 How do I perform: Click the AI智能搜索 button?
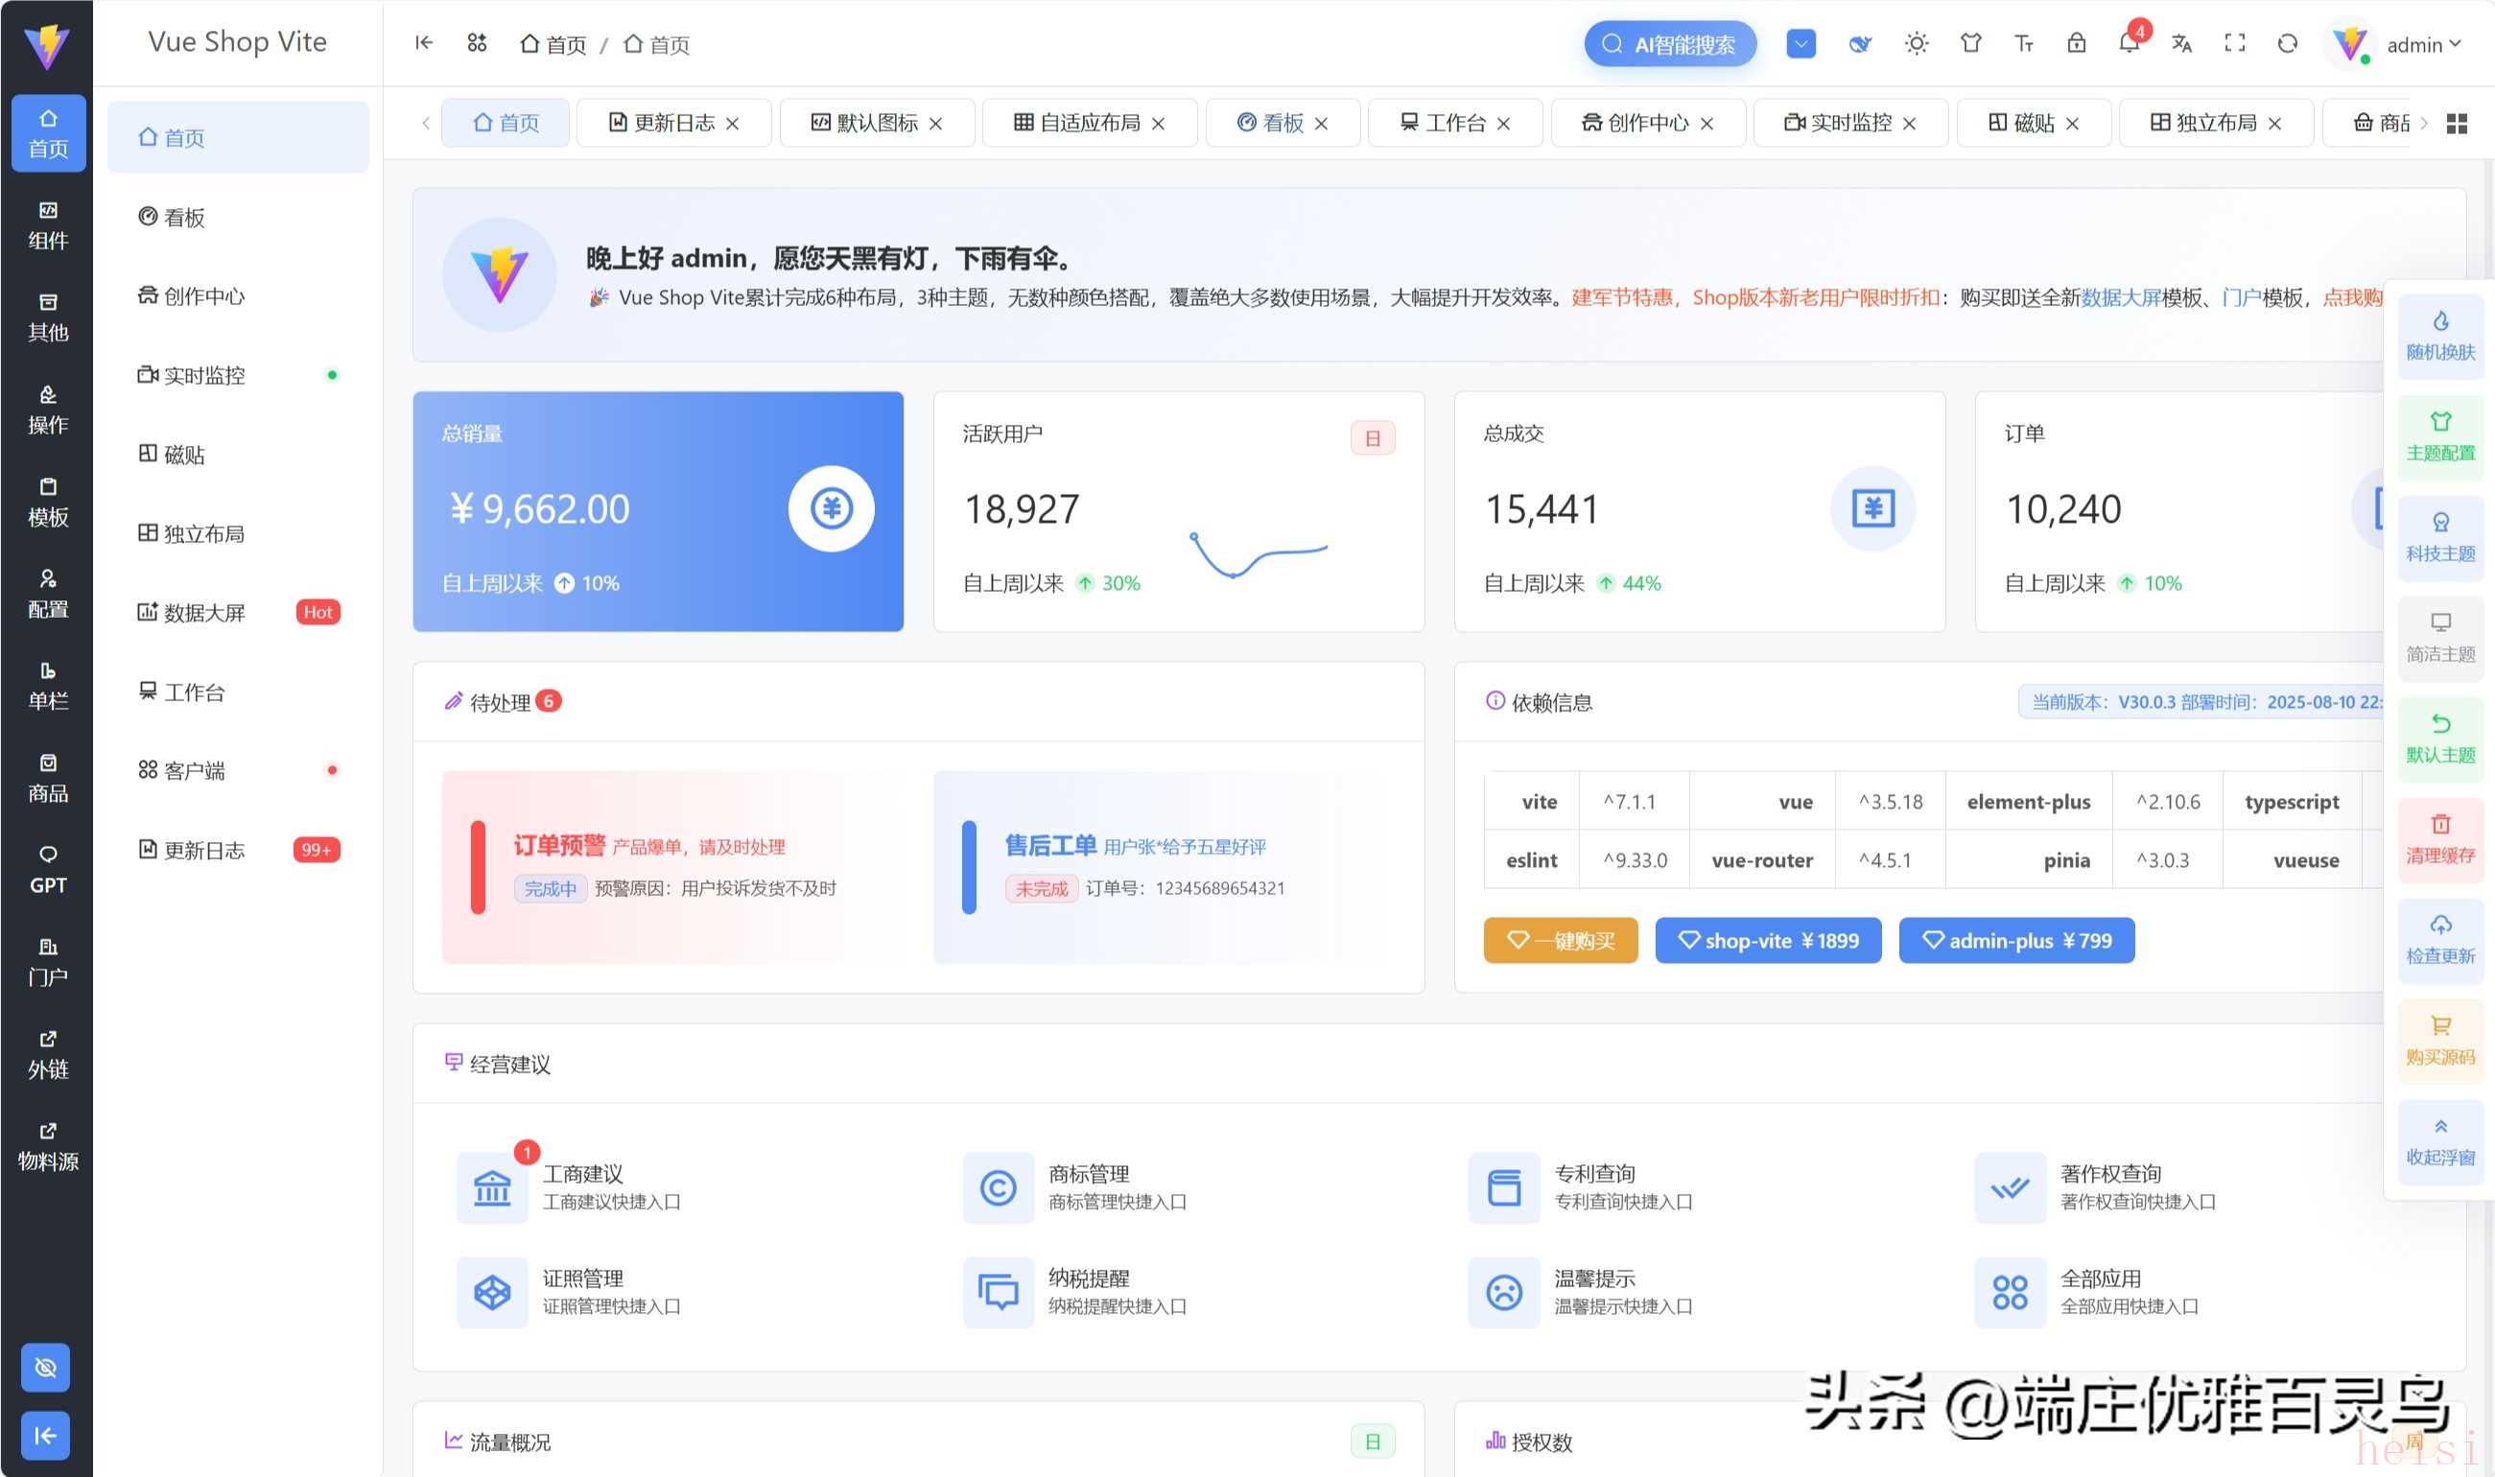[x=1669, y=45]
